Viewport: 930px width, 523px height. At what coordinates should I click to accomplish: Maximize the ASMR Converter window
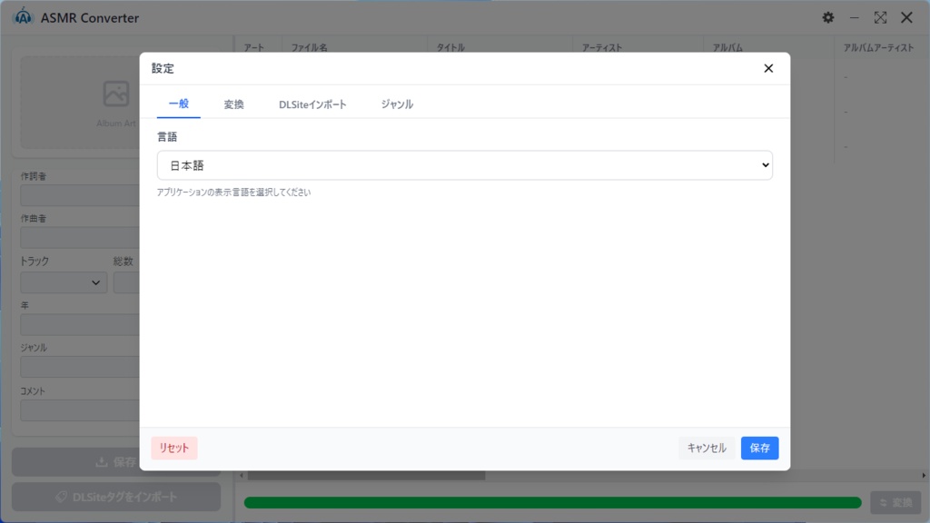tap(880, 18)
